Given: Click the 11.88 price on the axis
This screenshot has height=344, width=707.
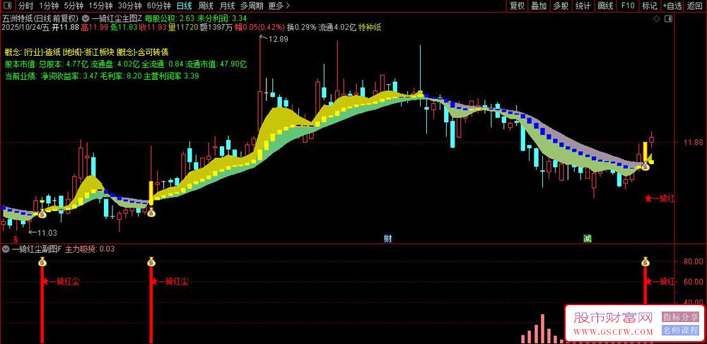Looking at the screenshot, I should pos(694,143).
